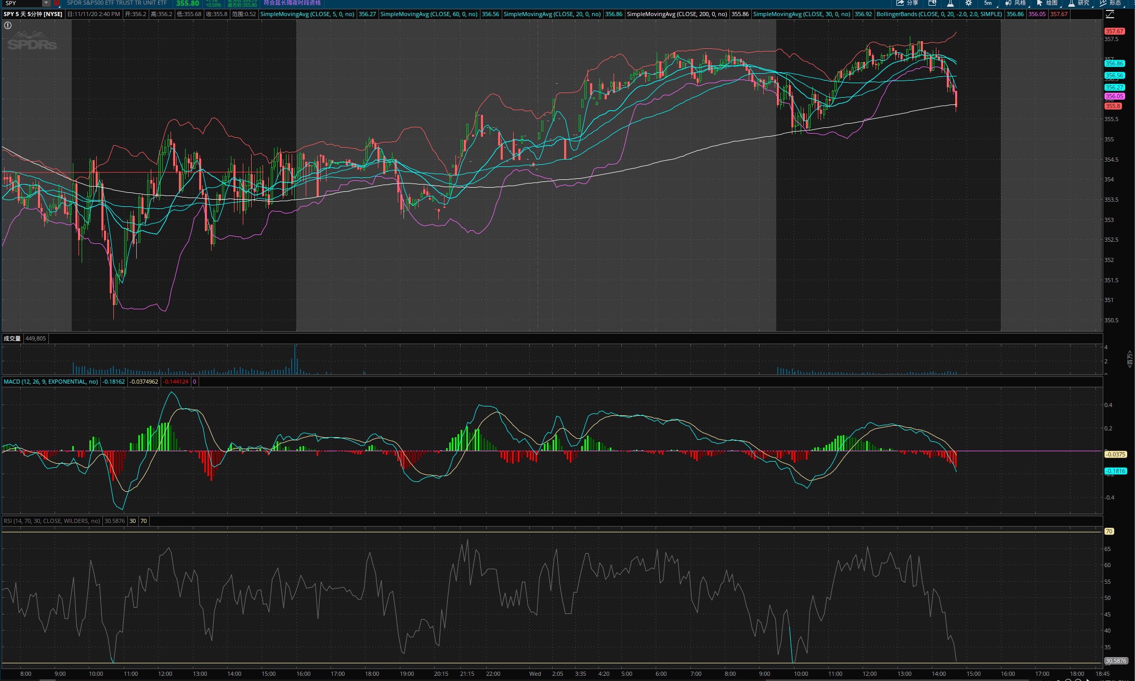Click -0.1816 MACD axis bubble

click(1115, 471)
